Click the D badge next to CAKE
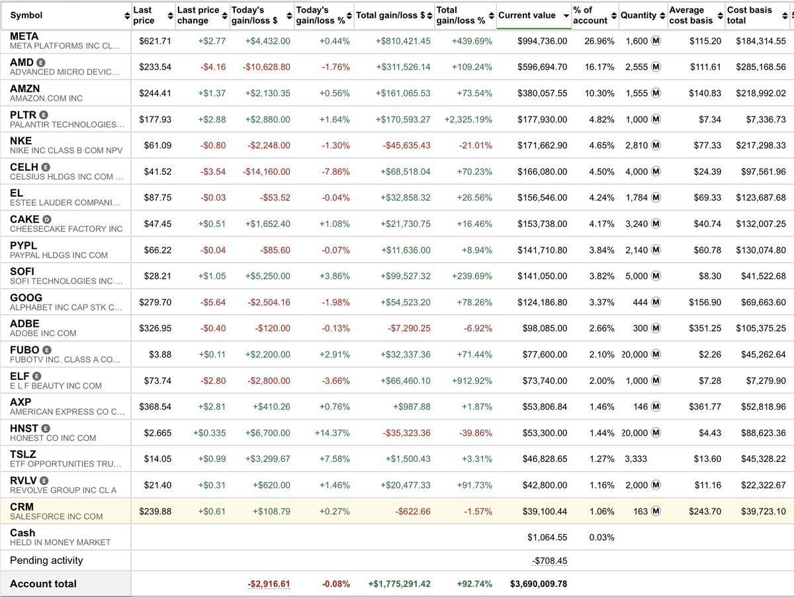The width and height of the screenshot is (794, 597). [46, 219]
